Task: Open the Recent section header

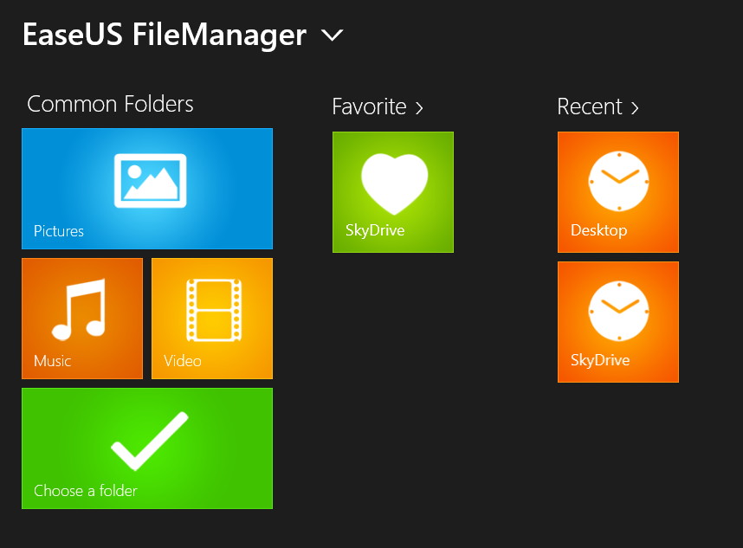Action: [598, 106]
